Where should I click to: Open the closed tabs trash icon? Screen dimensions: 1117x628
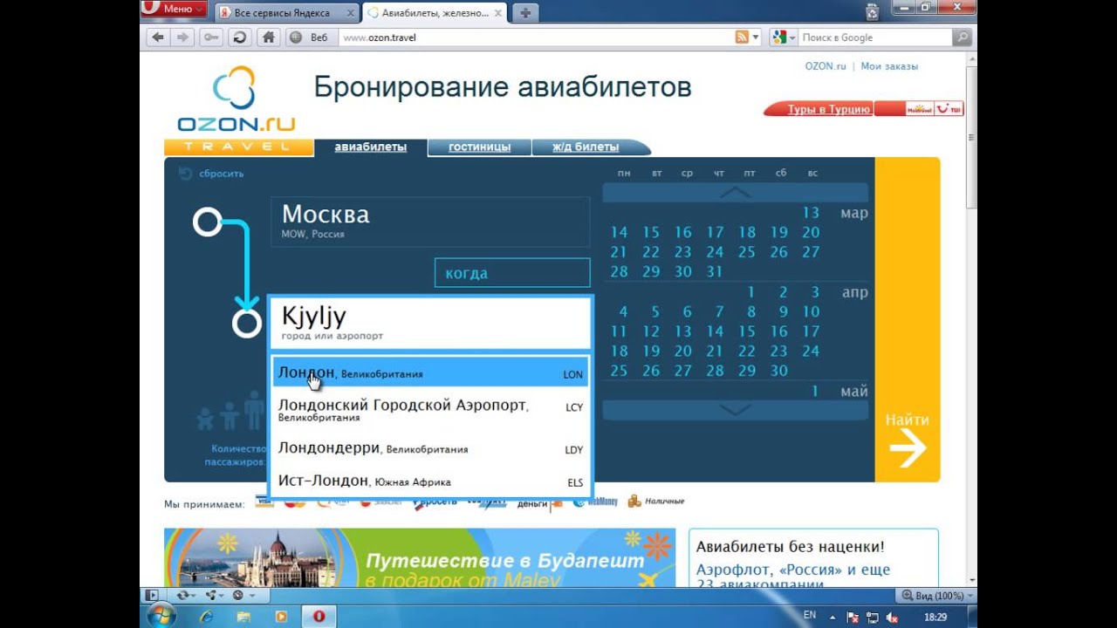pos(872,11)
